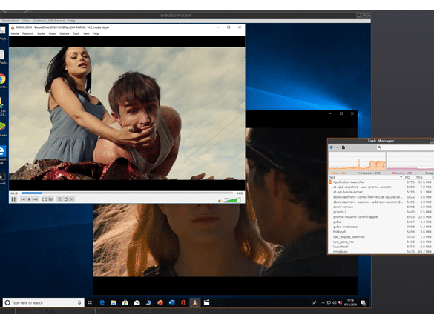Select gconfd-2 process row
Image resolution: width=434 pixels, height=326 pixels.
[x=381, y=212]
